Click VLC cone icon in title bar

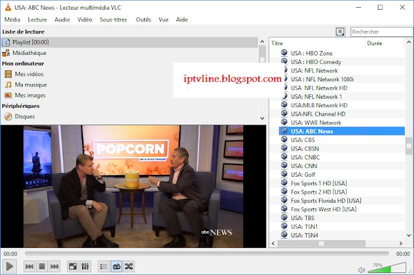point(8,7)
